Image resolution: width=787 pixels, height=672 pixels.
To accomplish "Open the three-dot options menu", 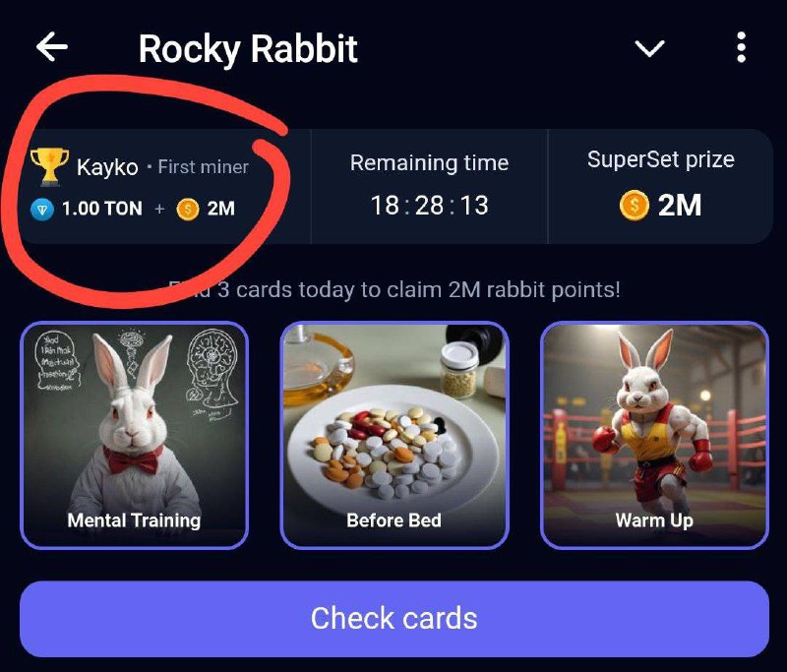I will tap(741, 47).
